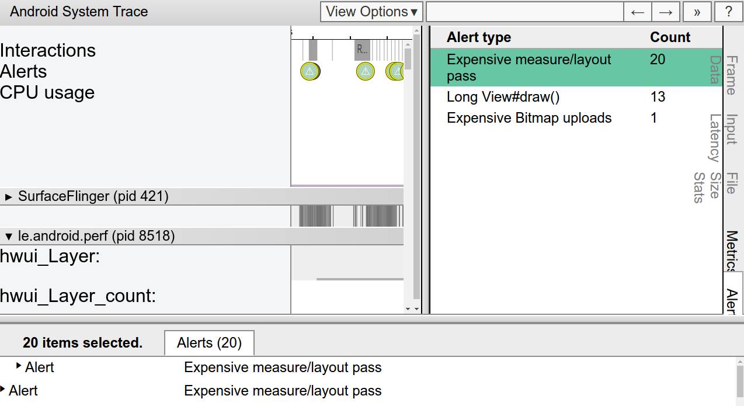Switch to the Metrics side tab

coord(731,251)
